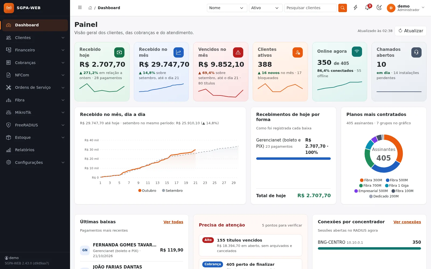The image size is (431, 269).
Task: Expand the Cobranças sidebar menu
Action: 35,63
